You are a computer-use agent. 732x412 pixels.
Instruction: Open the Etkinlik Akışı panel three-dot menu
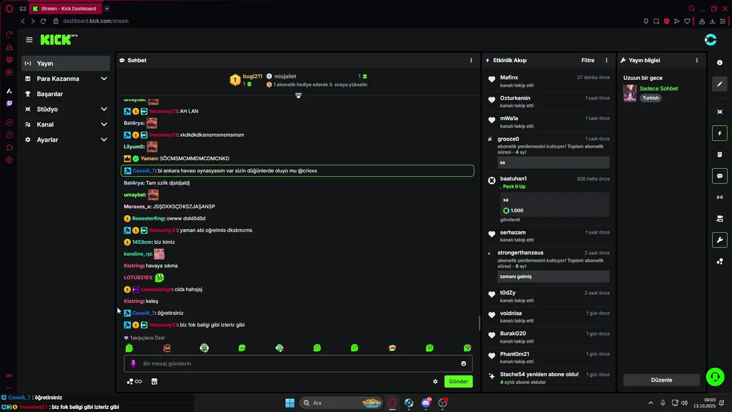[x=607, y=60]
